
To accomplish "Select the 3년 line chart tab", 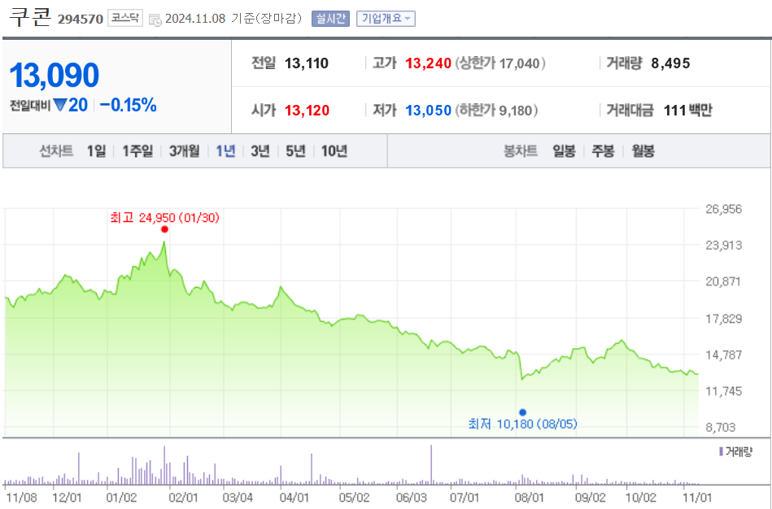I will (260, 151).
